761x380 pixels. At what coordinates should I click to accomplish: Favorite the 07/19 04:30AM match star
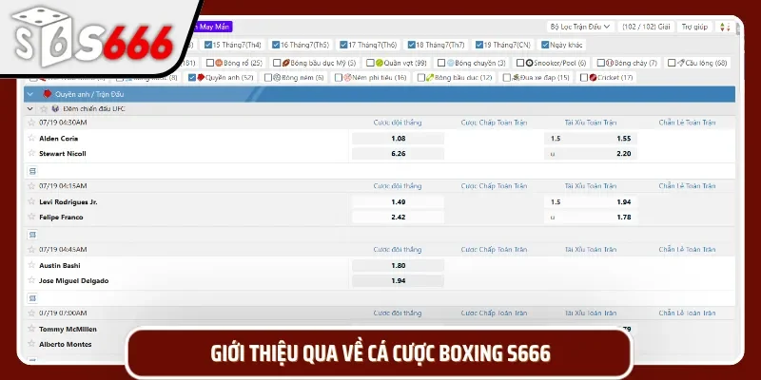31,123
